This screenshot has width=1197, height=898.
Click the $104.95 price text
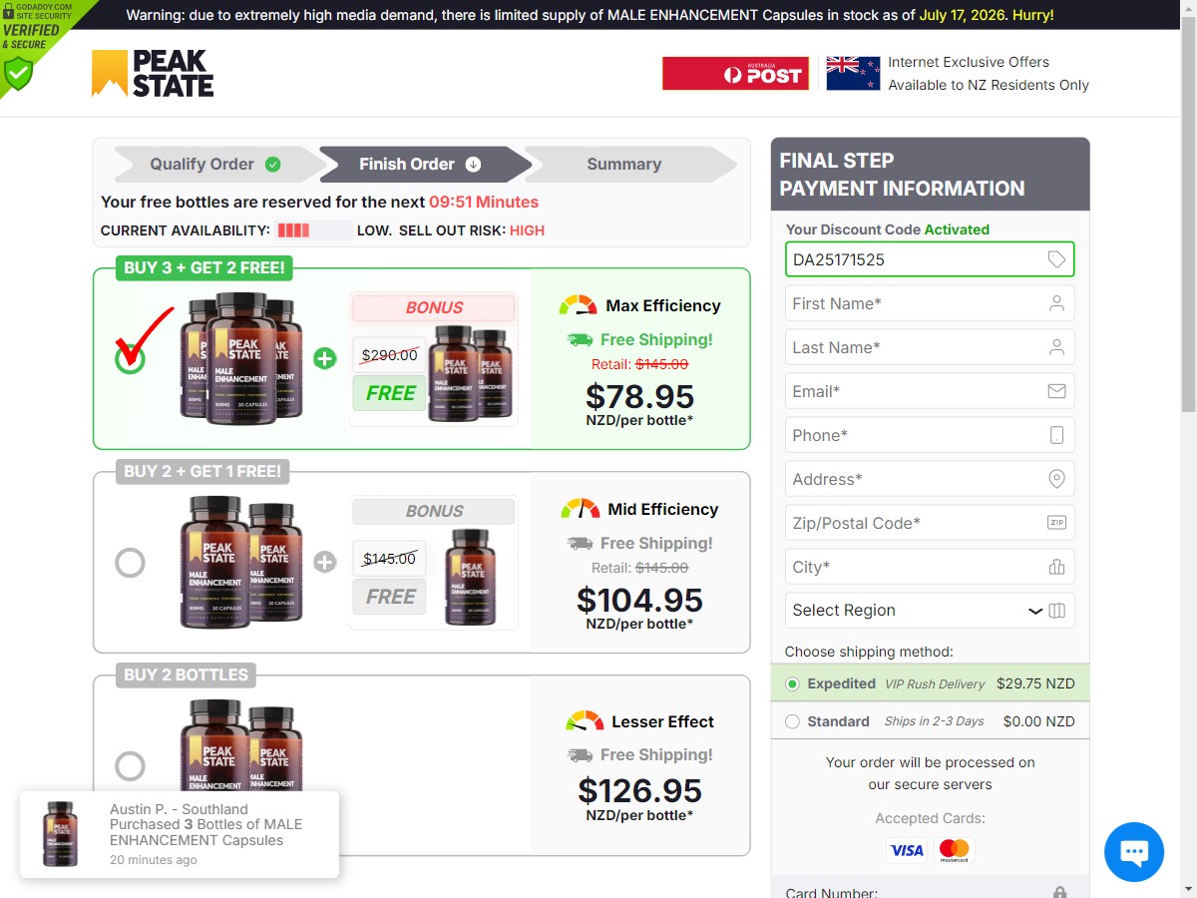pos(639,600)
